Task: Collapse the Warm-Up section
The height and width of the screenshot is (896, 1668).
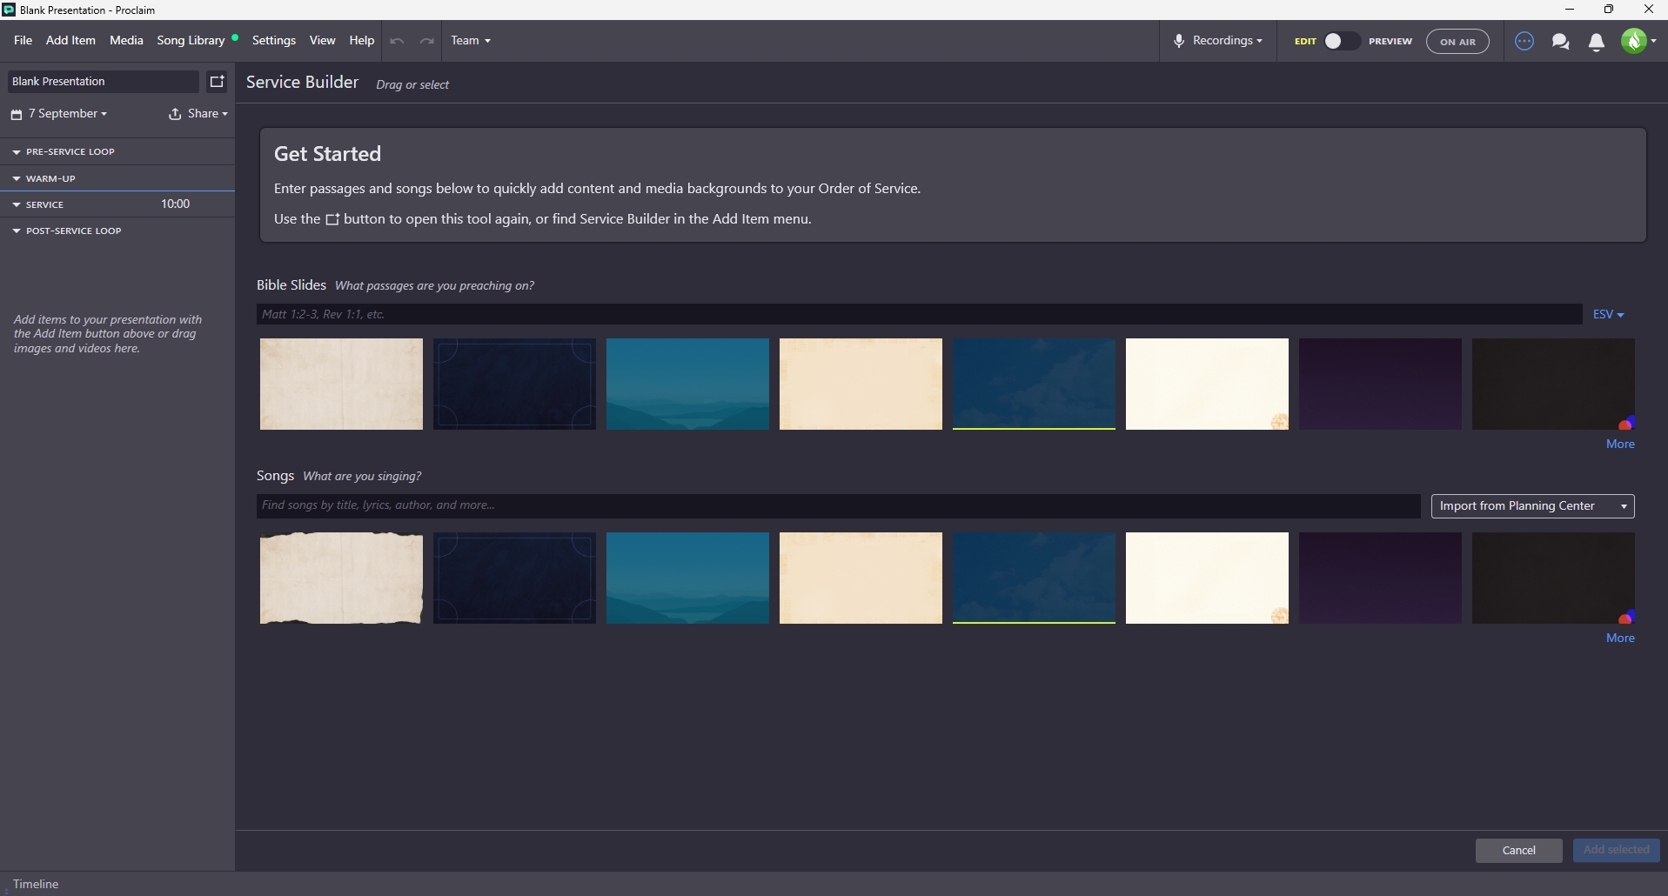Action: pyautogui.click(x=16, y=178)
